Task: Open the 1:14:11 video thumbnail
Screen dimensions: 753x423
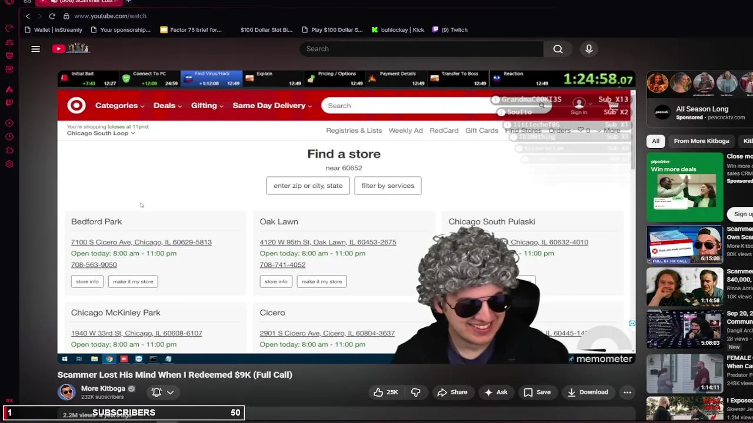Action: (685, 372)
